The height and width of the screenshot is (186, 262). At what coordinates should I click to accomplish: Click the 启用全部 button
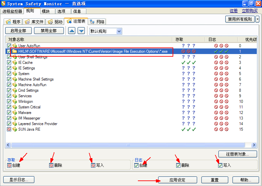point(18,31)
